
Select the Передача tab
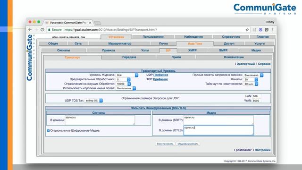pyautogui.click(x=129, y=57)
